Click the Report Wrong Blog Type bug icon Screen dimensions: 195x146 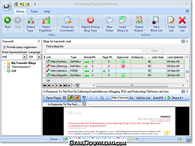90,20
